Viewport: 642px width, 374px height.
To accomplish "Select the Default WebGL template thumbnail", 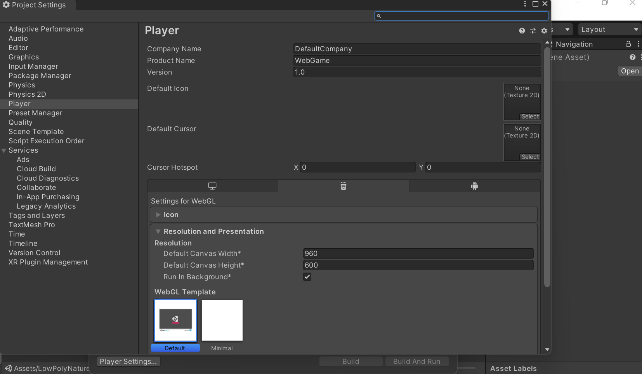I will click(175, 320).
